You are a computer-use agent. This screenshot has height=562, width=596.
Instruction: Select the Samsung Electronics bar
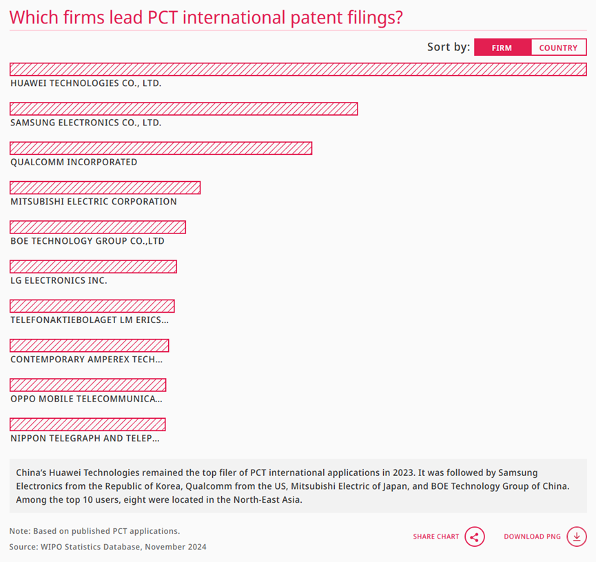[183, 109]
